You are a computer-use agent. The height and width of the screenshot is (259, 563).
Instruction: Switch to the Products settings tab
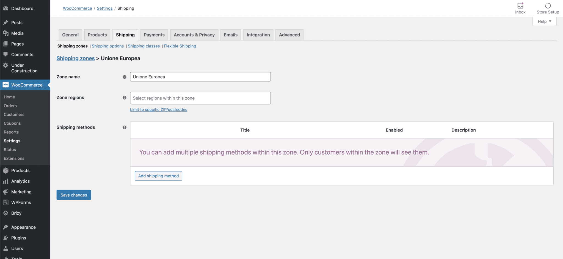97,35
